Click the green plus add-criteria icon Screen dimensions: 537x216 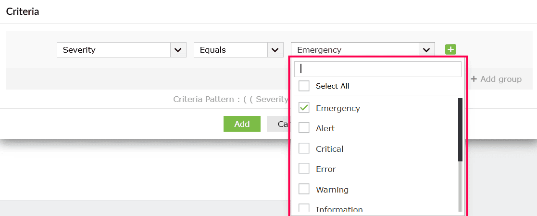[450, 49]
